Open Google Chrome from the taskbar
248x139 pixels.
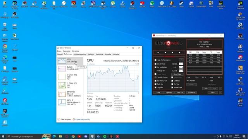coord(73,136)
